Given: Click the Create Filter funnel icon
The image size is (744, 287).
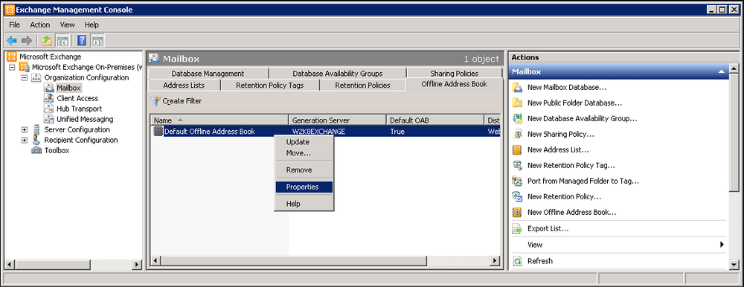Looking at the screenshot, I should point(155,101).
